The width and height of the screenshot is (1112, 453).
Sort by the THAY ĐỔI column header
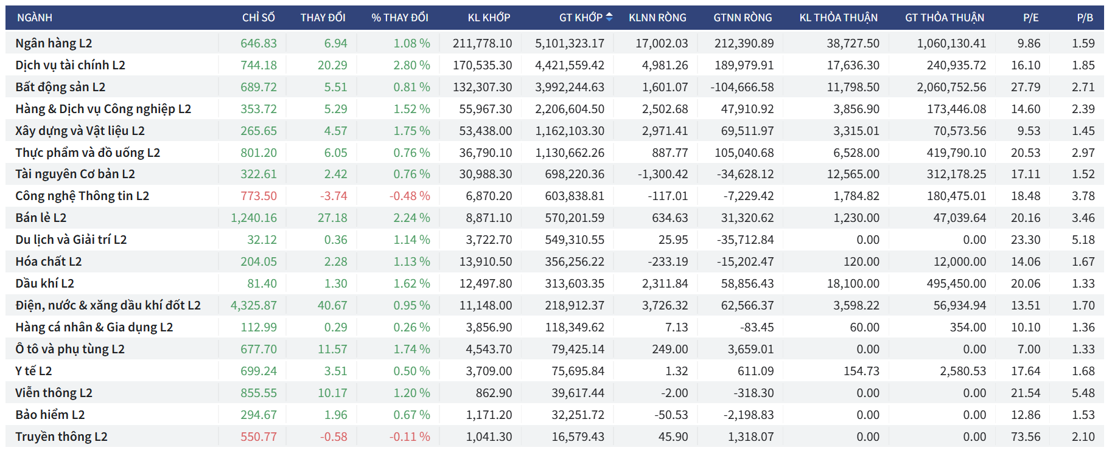(x=323, y=18)
